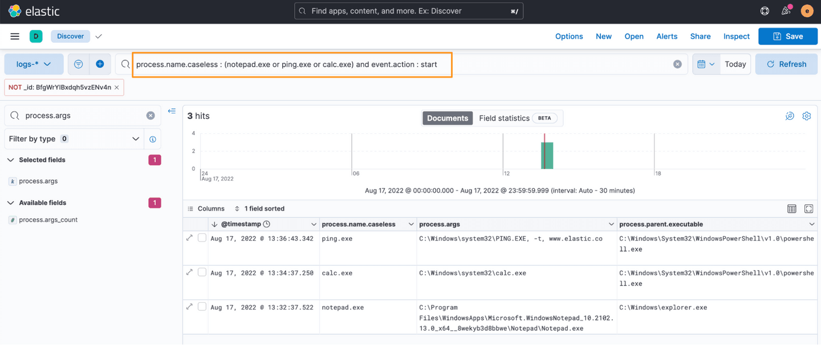Image resolution: width=821 pixels, height=345 pixels.
Task: Add a filter with plus icon
Action: (x=100, y=64)
